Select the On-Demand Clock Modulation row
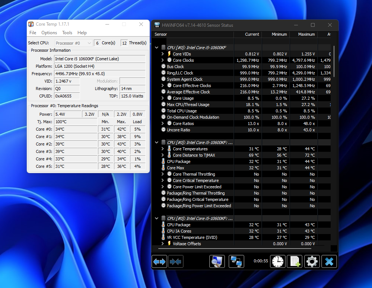Screen dimensions: 372x288 (x=242, y=117)
